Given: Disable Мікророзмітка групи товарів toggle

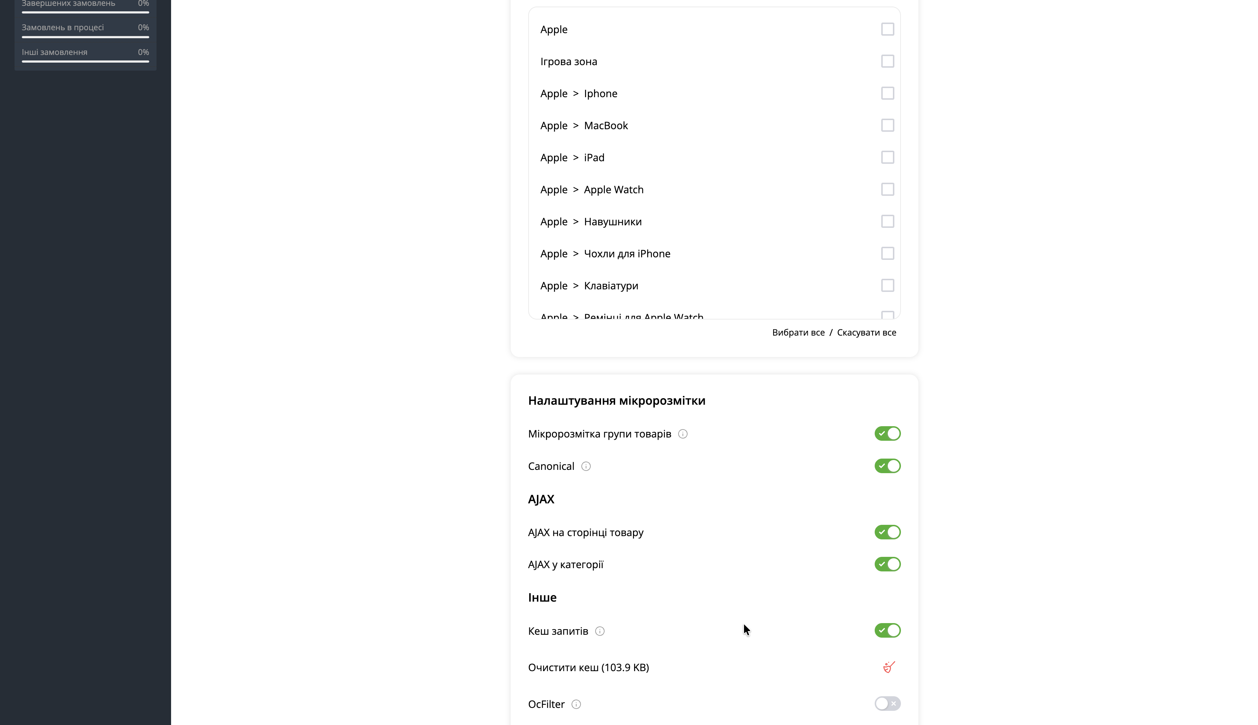Looking at the screenshot, I should [x=887, y=434].
